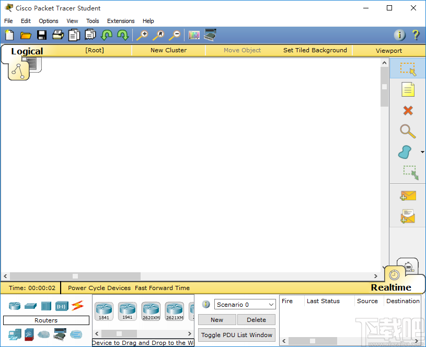Open Network Information round i icon
Image resolution: width=426 pixels, height=347 pixels.
pos(400,35)
